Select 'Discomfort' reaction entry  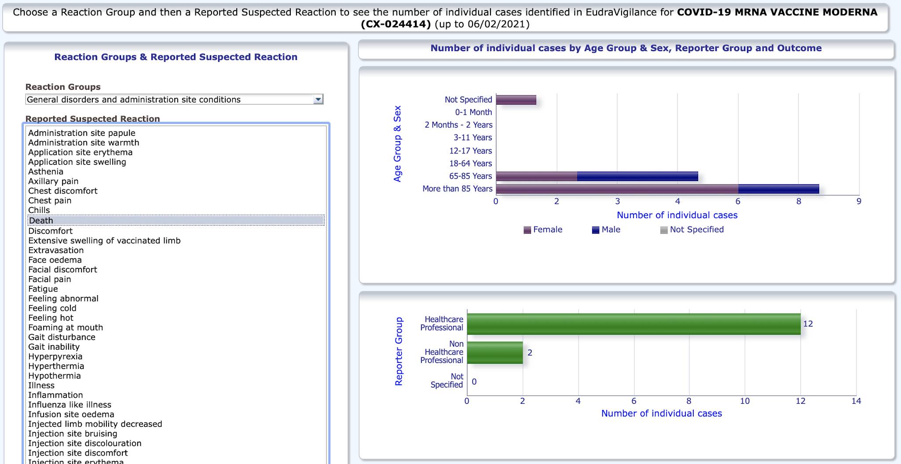click(x=50, y=231)
